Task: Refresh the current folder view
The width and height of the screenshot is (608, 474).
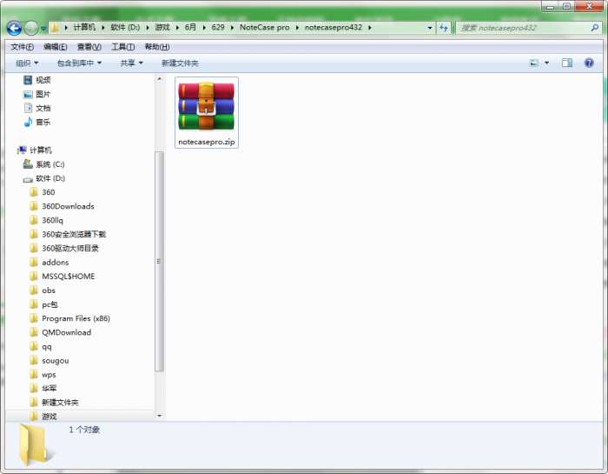Action: point(443,28)
